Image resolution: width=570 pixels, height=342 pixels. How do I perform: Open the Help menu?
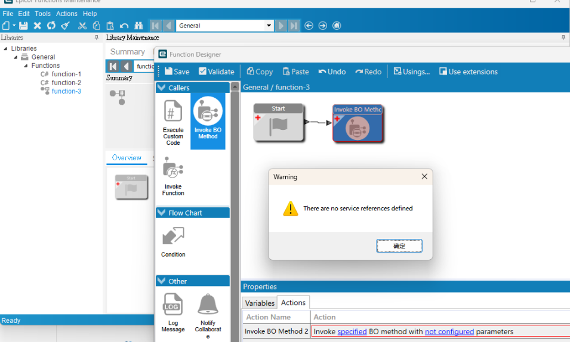pyautogui.click(x=90, y=14)
